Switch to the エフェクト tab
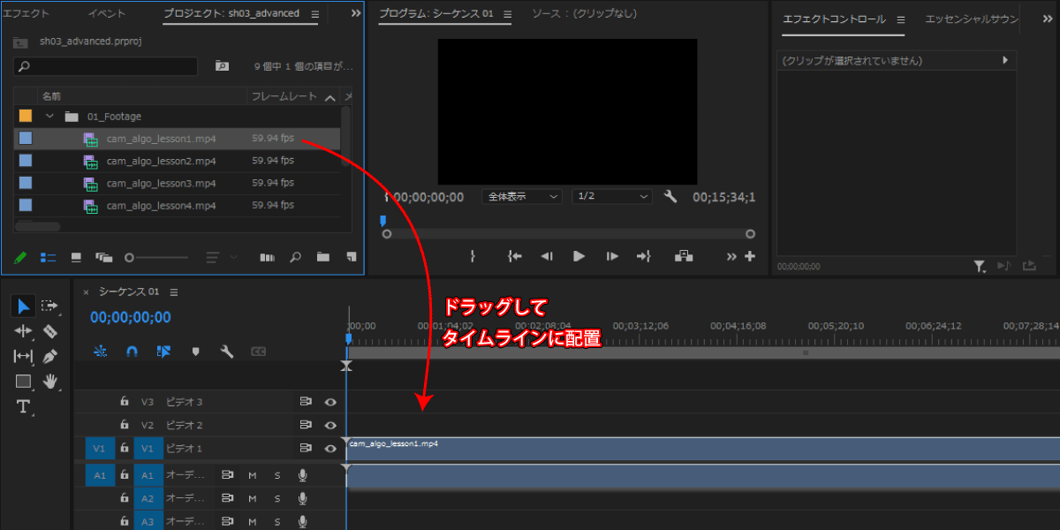 coord(26,14)
